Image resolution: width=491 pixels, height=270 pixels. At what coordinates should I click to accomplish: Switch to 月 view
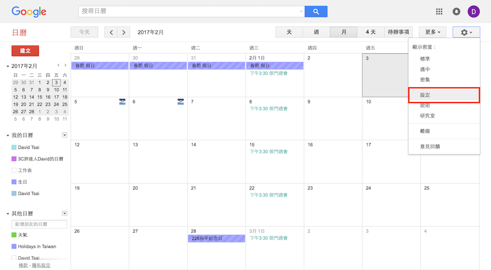click(344, 32)
